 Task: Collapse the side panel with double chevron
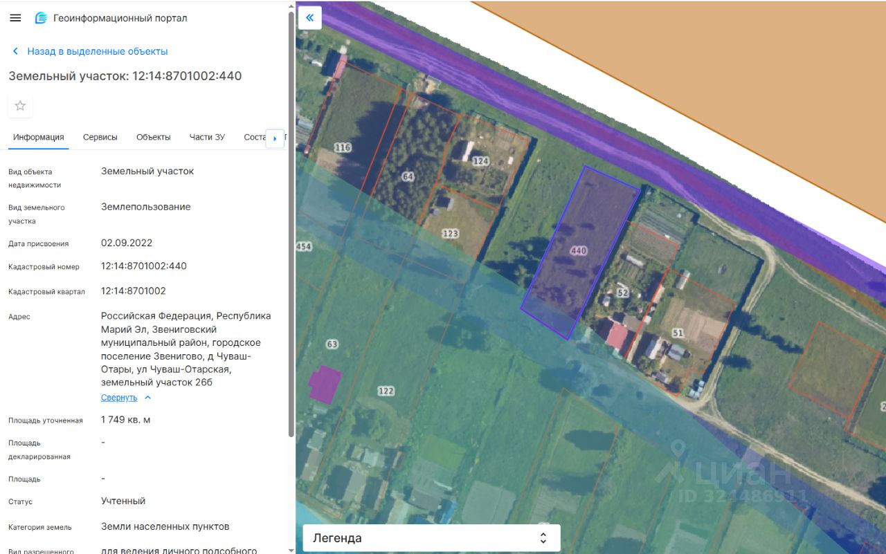(309, 17)
